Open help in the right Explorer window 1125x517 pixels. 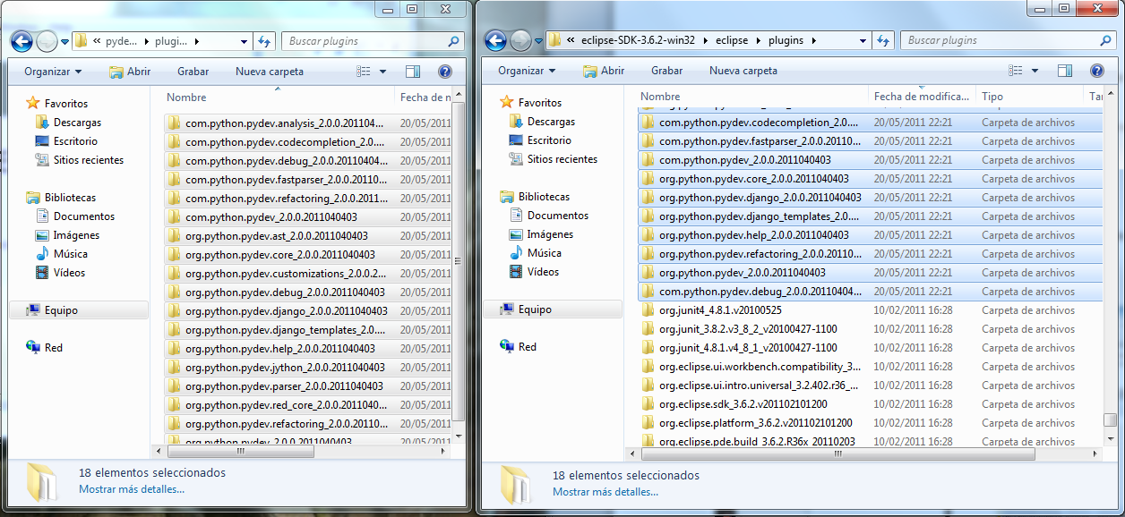click(1096, 71)
